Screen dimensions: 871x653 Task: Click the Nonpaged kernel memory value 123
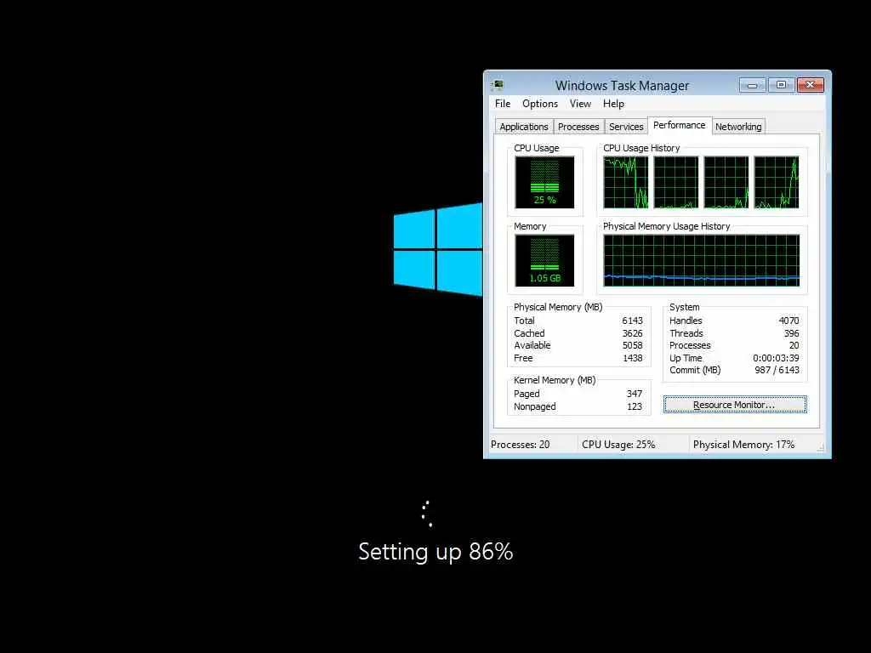tap(635, 406)
